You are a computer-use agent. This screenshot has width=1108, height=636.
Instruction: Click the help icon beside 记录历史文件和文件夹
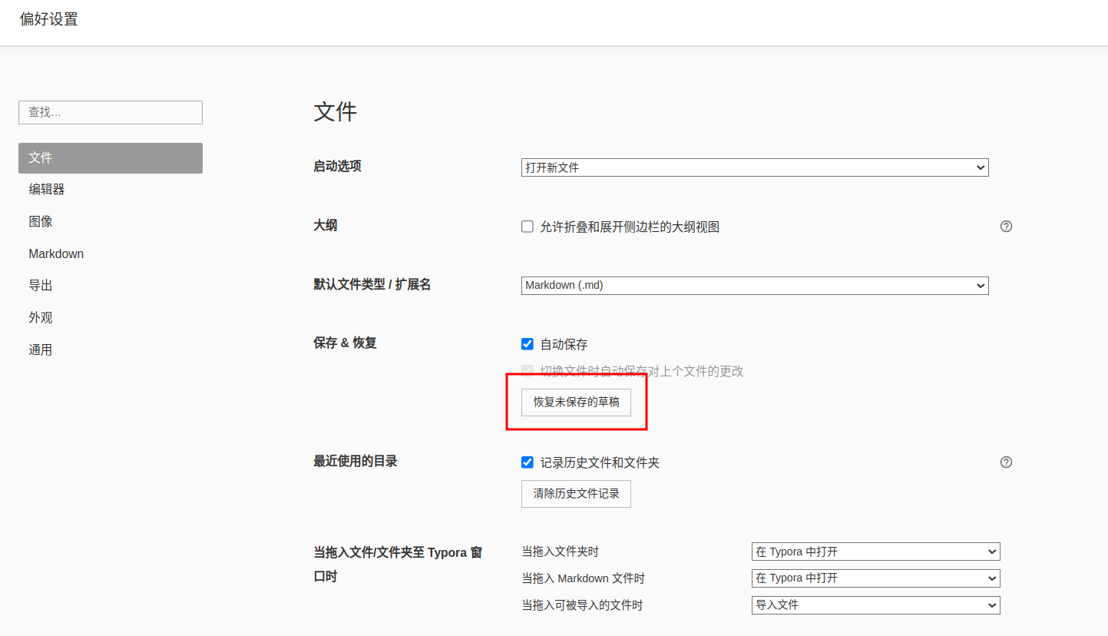[1006, 462]
